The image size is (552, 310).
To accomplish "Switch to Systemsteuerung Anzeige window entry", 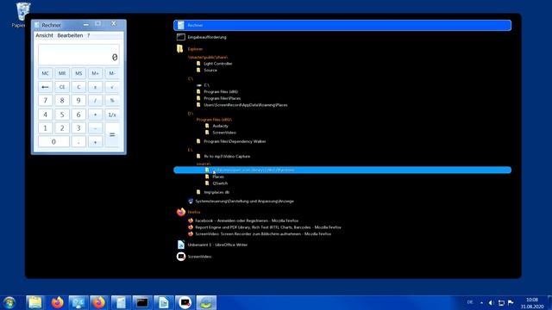I will pyautogui.click(x=244, y=201).
